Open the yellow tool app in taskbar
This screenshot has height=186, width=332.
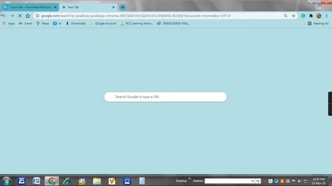coord(82,181)
